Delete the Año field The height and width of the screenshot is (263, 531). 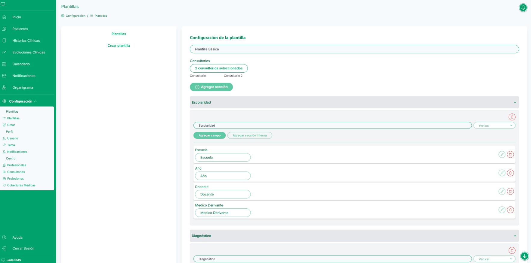point(510,173)
